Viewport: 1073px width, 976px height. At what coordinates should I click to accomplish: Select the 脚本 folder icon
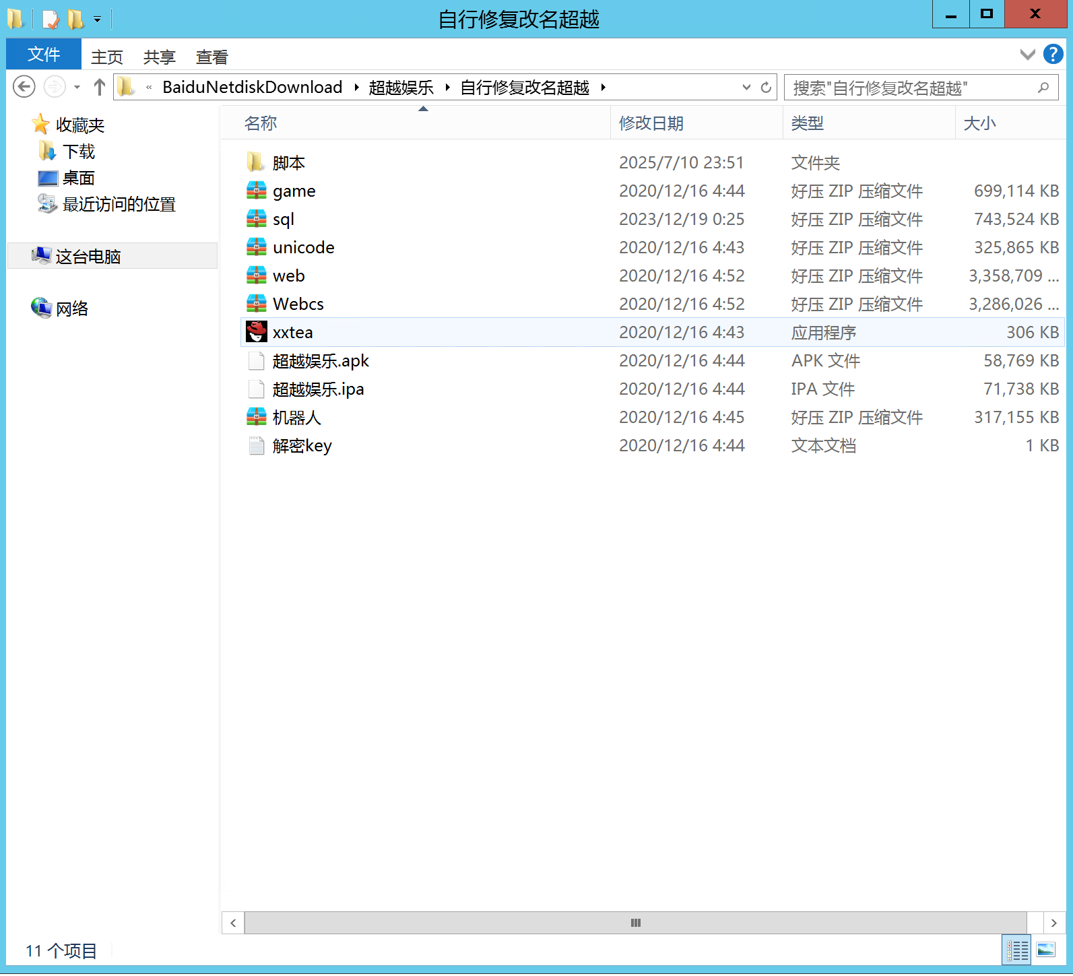tap(256, 162)
